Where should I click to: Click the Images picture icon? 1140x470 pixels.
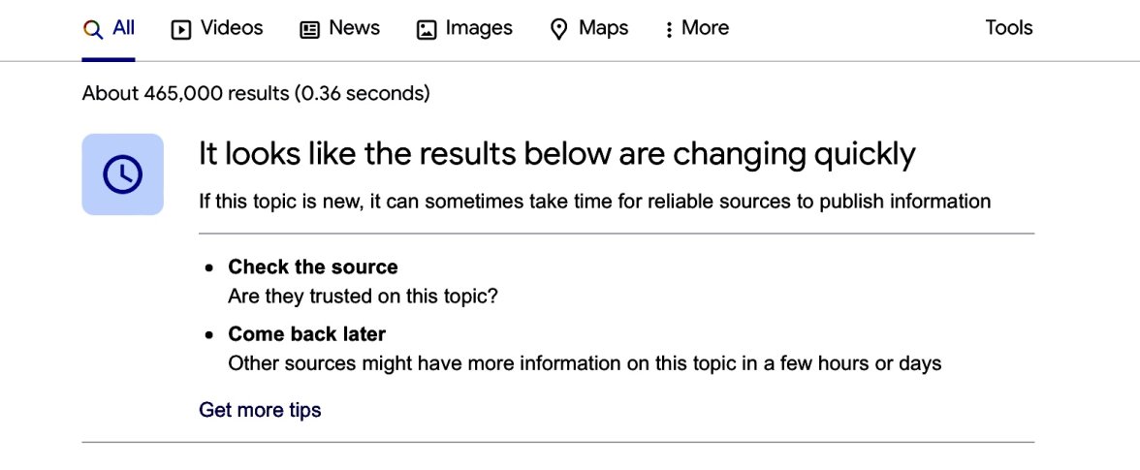427,30
